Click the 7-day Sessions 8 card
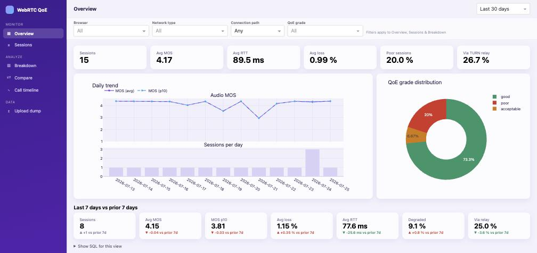The width and height of the screenshot is (537, 253). [x=104, y=226]
